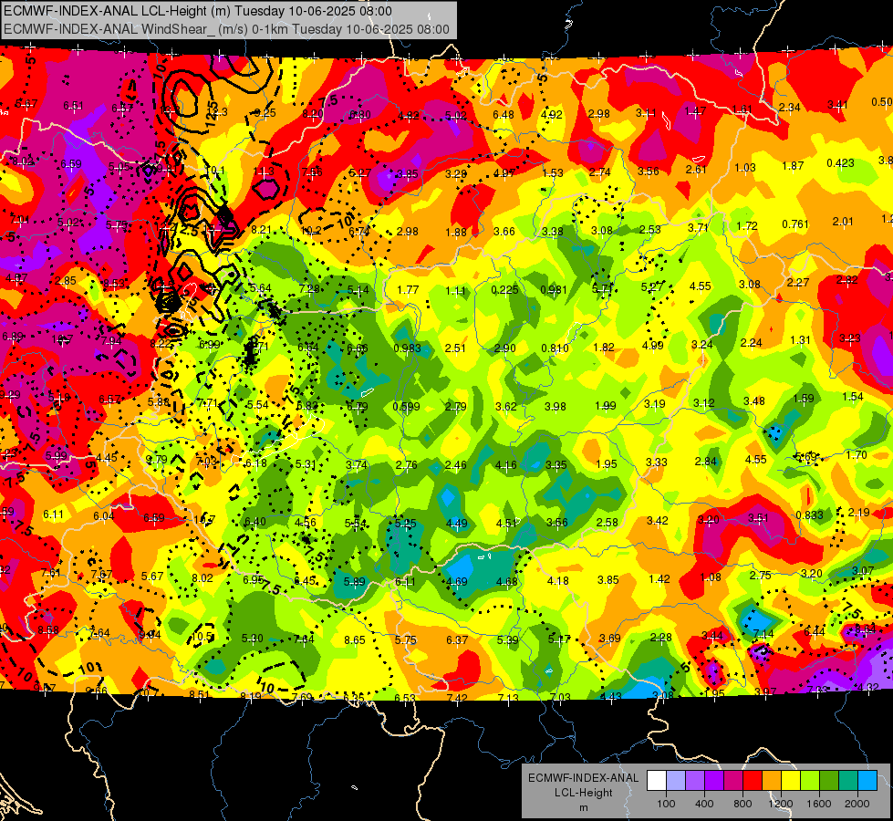This screenshot has height=821, width=893.
Task: Click the legend tick label 400
Action: tap(704, 804)
